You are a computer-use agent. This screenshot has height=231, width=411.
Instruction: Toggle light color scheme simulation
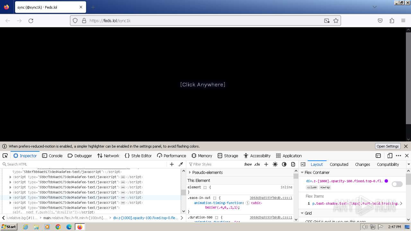pos(275,164)
